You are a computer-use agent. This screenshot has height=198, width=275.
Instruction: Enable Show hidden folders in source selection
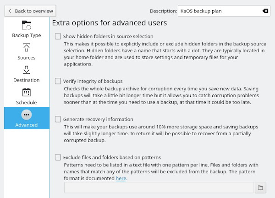click(x=58, y=36)
